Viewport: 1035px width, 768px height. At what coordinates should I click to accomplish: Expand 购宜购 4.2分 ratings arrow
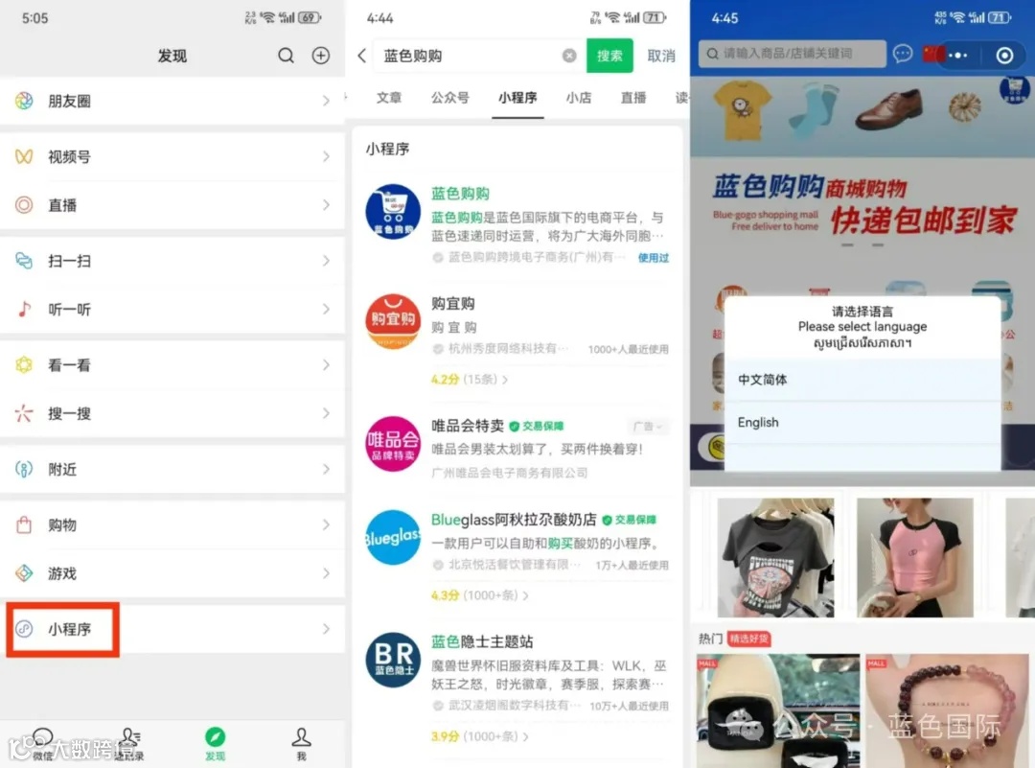click(x=506, y=380)
